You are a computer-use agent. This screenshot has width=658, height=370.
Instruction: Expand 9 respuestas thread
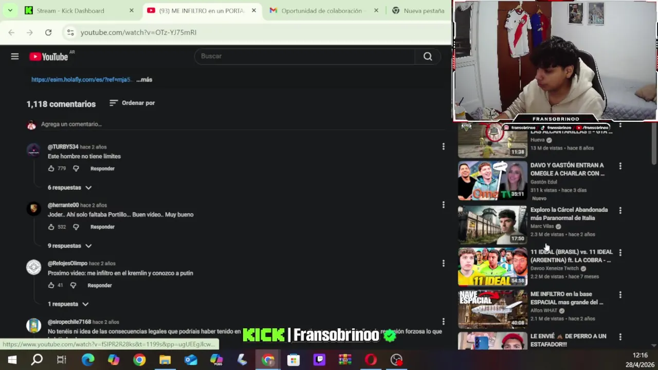69,246
